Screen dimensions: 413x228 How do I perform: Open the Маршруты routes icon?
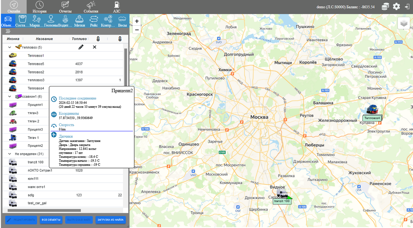(36, 21)
